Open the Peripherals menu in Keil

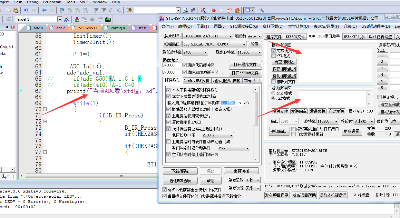pos(52,2)
